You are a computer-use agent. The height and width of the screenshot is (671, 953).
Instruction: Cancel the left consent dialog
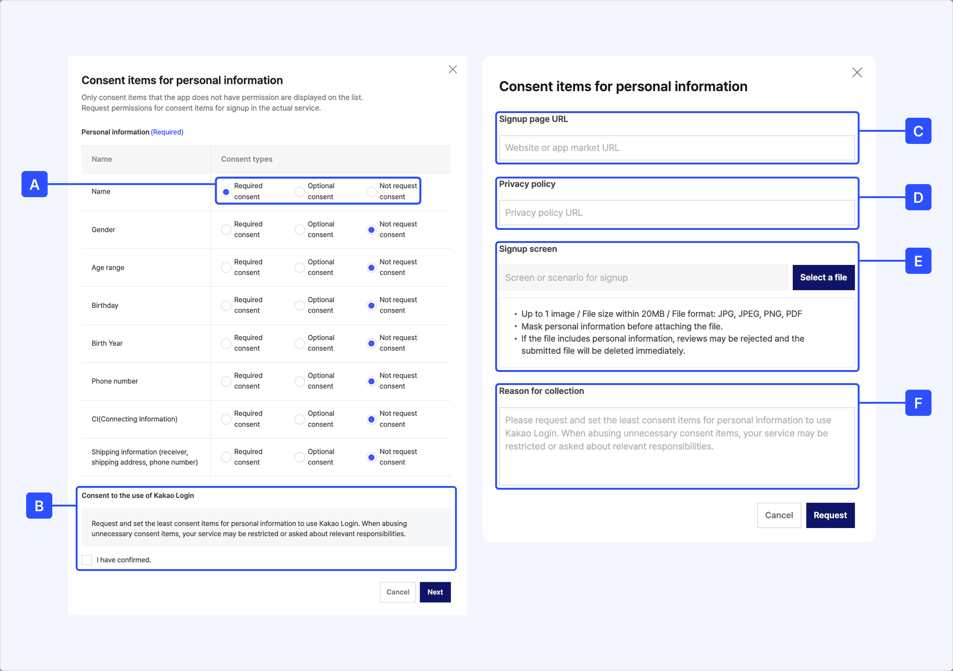click(x=398, y=592)
